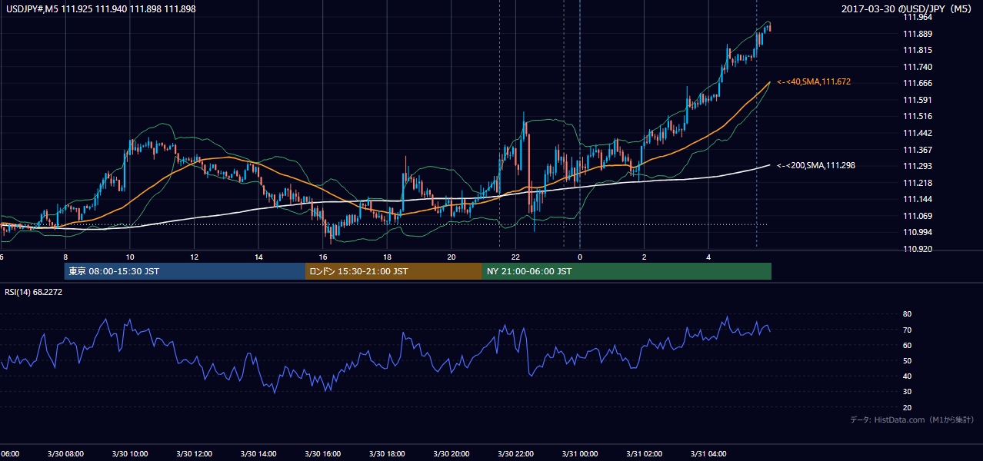
Task: Click hour tick 0 under price chart
Action: tap(580, 257)
